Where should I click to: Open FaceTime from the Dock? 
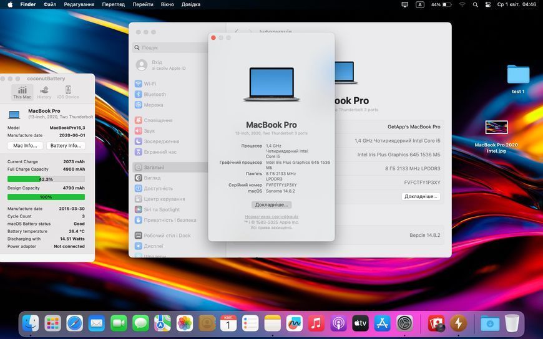coord(119,323)
